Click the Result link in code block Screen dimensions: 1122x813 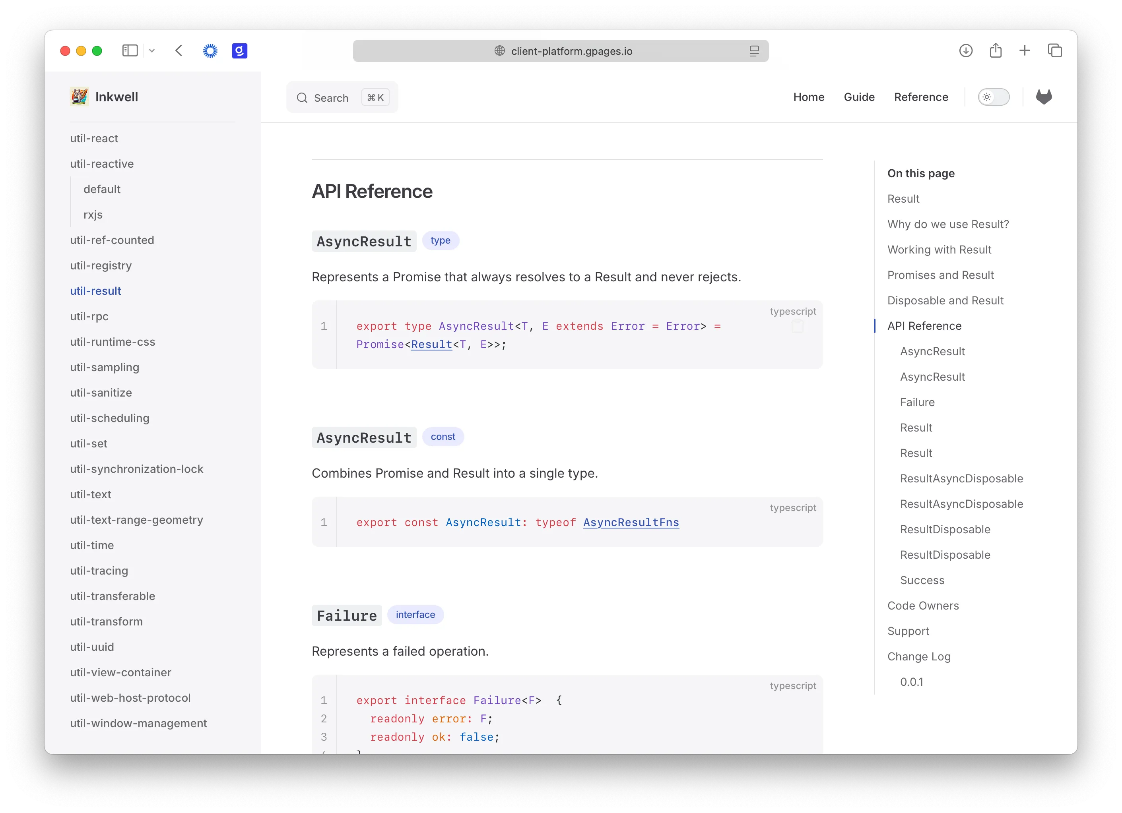pyautogui.click(x=431, y=344)
